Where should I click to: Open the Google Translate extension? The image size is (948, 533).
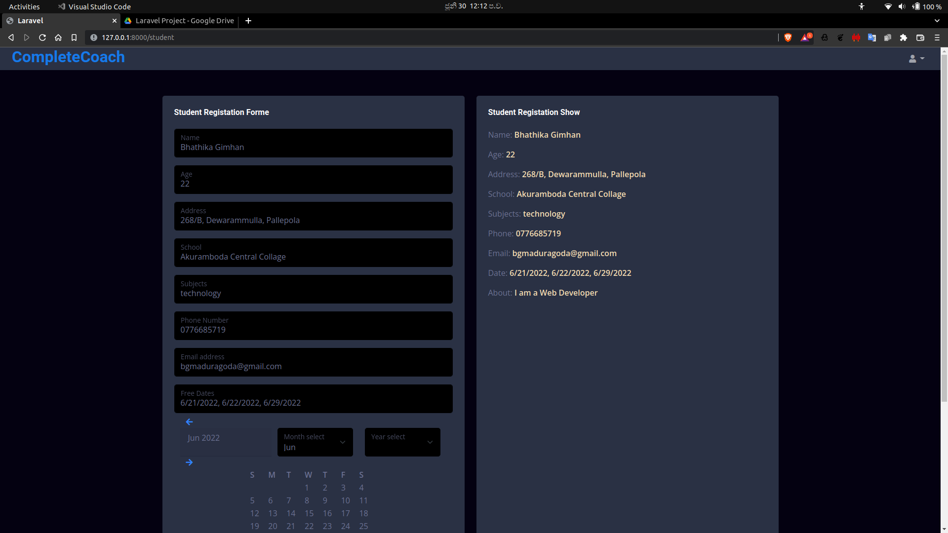point(872,38)
